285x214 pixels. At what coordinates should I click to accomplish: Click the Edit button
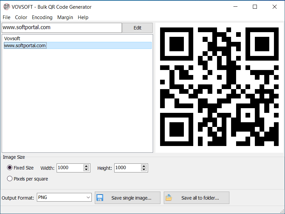137,28
